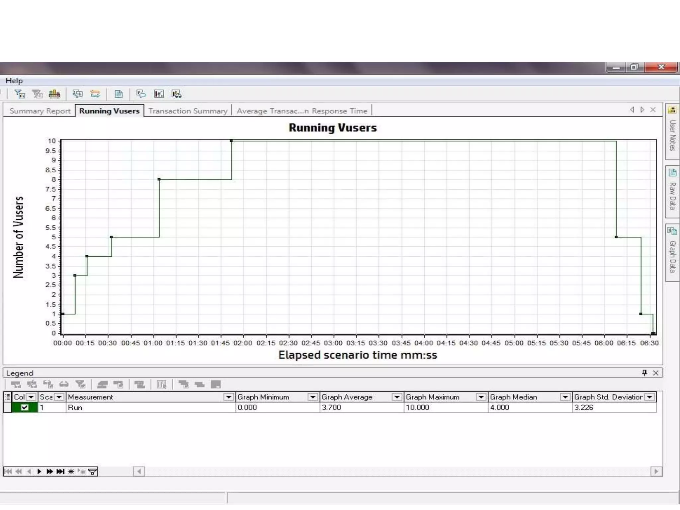Click the legend scrollbar right arrow
This screenshot has width=680, height=510.
click(656, 471)
